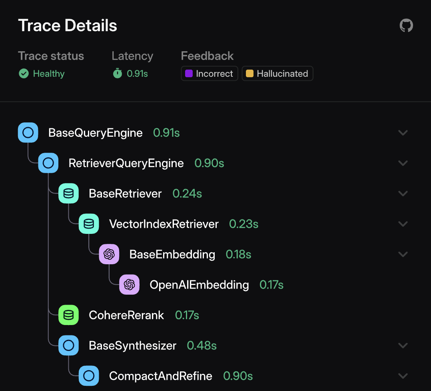Click the VectorIndexRetriever database icon
Viewport: 431px width, 391px height.
point(89,224)
